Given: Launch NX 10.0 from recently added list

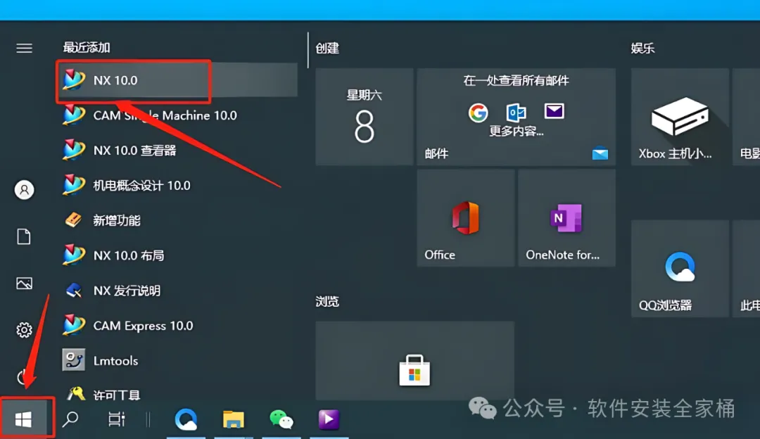Looking at the screenshot, I should pyautogui.click(x=177, y=80).
